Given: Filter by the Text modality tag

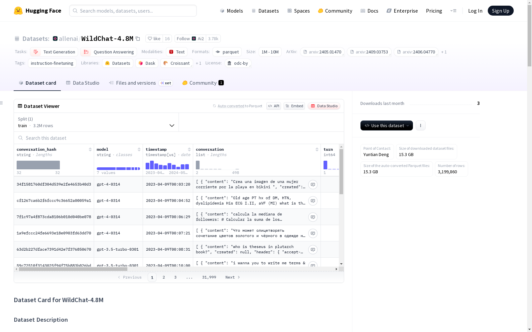Looking at the screenshot, I should click(177, 52).
